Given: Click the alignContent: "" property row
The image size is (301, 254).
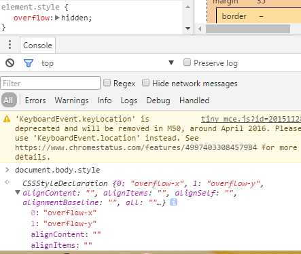Looking at the screenshot, I should [x=66, y=234].
